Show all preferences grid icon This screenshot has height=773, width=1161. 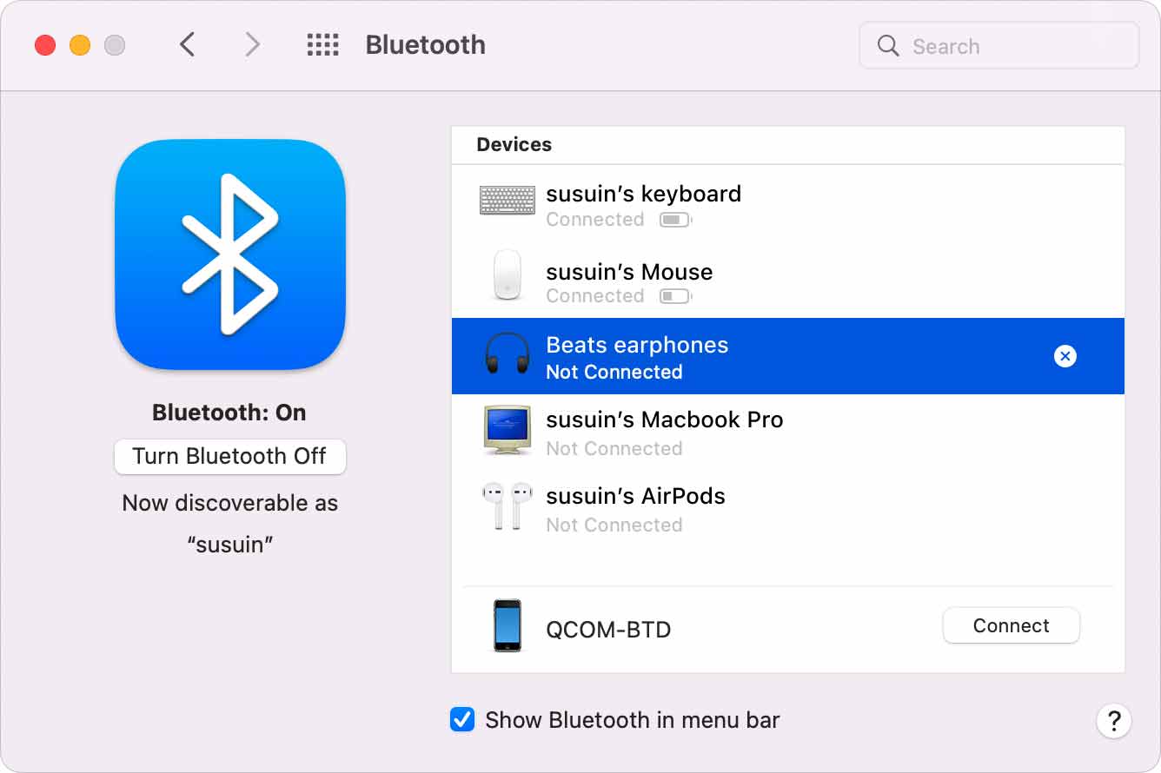click(x=322, y=45)
